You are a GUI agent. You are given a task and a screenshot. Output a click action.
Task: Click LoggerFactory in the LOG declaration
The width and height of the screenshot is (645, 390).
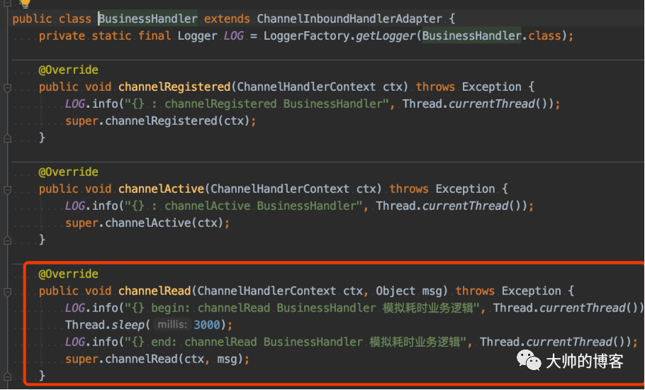[306, 35]
